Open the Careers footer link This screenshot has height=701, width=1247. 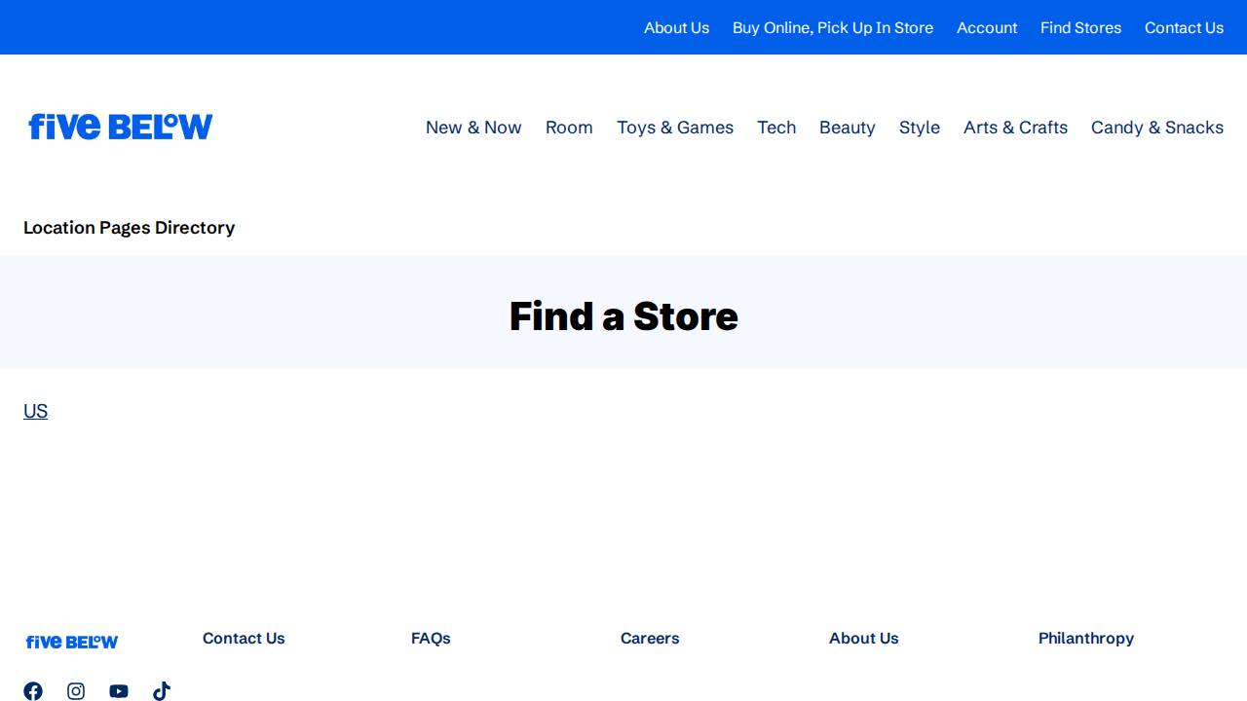[650, 638]
